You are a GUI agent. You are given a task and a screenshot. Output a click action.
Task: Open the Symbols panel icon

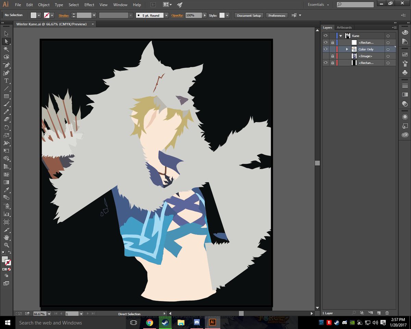[405, 72]
